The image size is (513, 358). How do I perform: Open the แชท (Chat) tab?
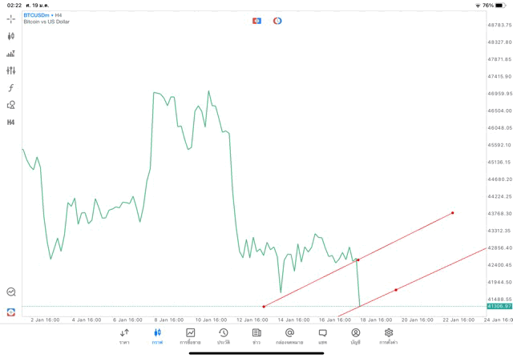pyautogui.click(x=322, y=336)
